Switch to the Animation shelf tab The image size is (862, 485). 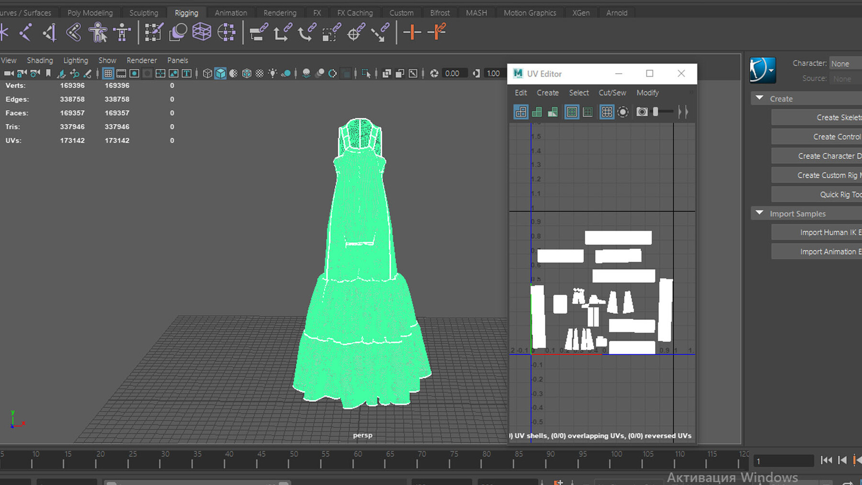(x=231, y=13)
